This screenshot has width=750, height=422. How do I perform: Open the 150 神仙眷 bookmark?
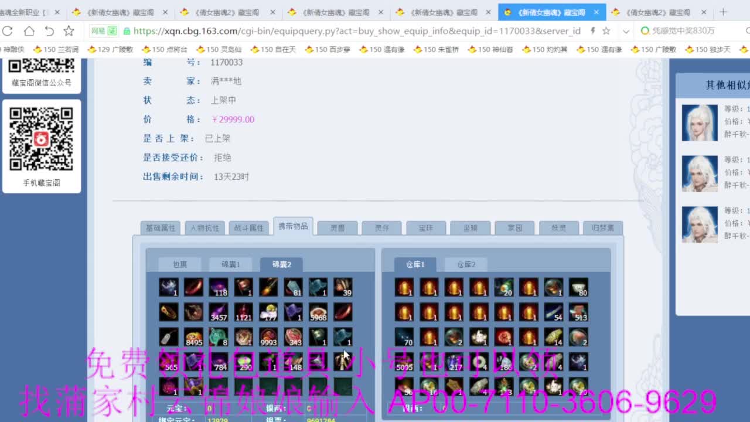click(x=491, y=50)
